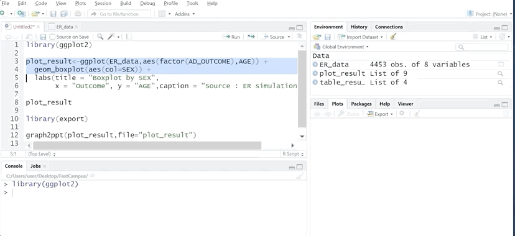Close the Jobs tab
Screen dimensions: 515x236
44,166
